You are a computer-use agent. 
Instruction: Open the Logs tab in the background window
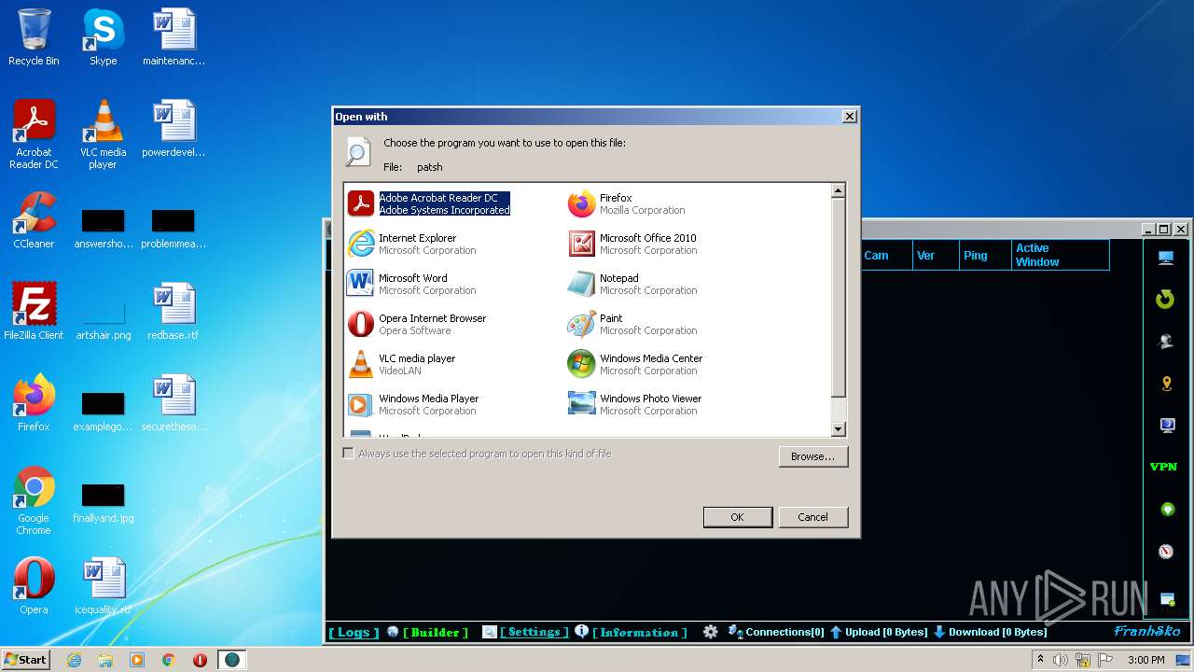tap(354, 632)
